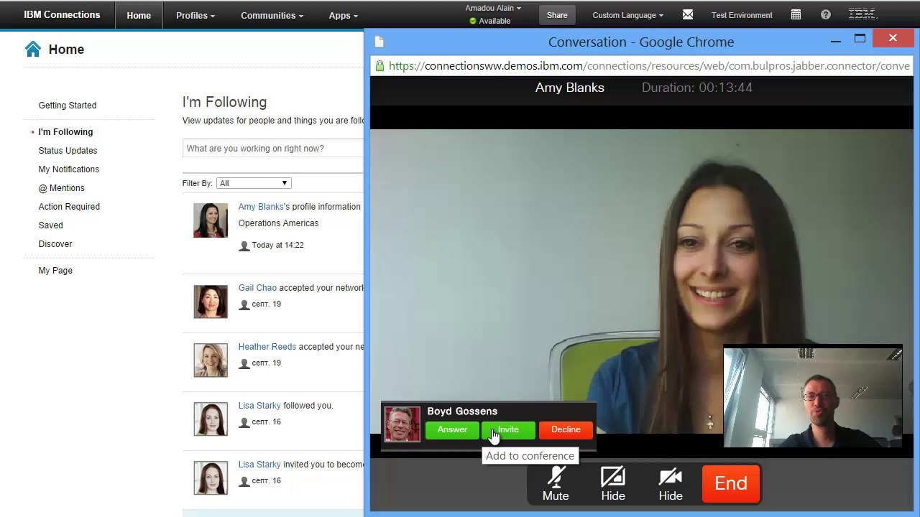Invite Boyd Gossens to the conference
The width and height of the screenshot is (920, 517).
(508, 429)
